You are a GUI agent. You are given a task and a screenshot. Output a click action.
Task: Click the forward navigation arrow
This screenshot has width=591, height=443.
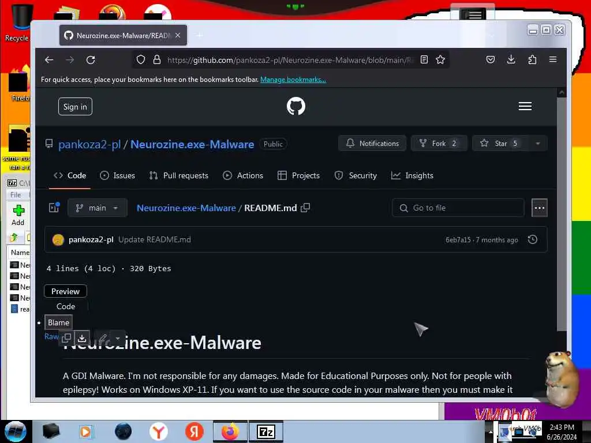click(x=70, y=60)
